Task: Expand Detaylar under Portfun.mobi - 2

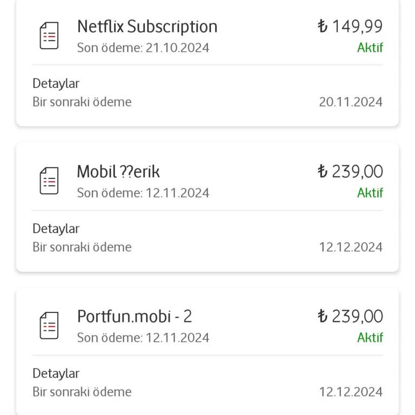Action: [x=56, y=373]
